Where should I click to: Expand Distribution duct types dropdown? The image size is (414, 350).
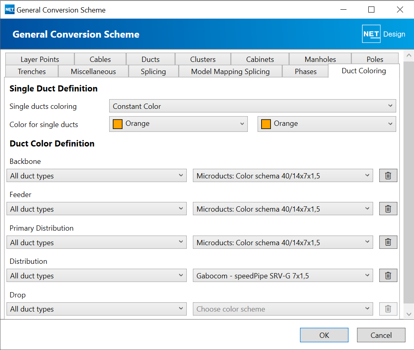pos(97,276)
